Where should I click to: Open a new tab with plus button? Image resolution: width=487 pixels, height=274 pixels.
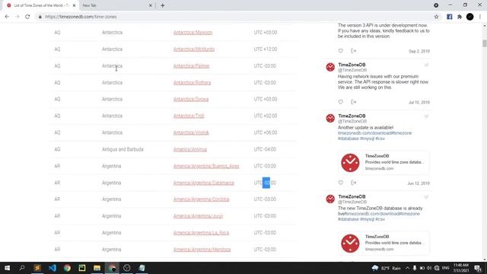pyautogui.click(x=162, y=5)
